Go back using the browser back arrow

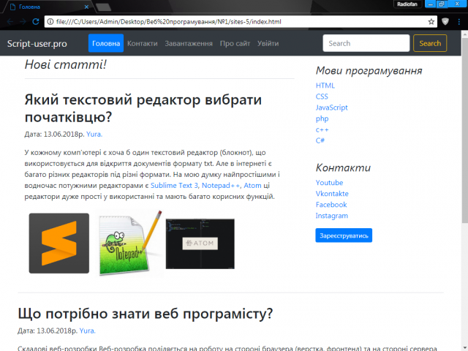pyautogui.click(x=10, y=21)
